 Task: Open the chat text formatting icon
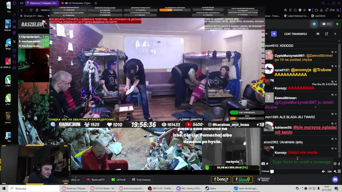(339, 163)
